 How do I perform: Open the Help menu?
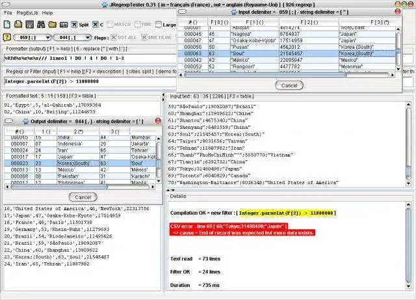coord(47,13)
